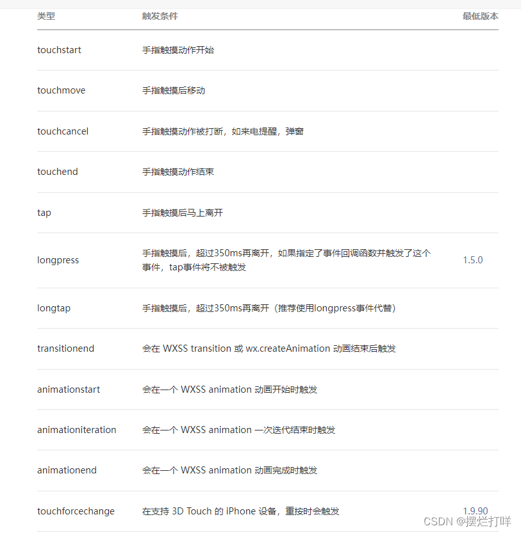Select the animationstart event name
521x533 pixels.
pyautogui.click(x=69, y=389)
